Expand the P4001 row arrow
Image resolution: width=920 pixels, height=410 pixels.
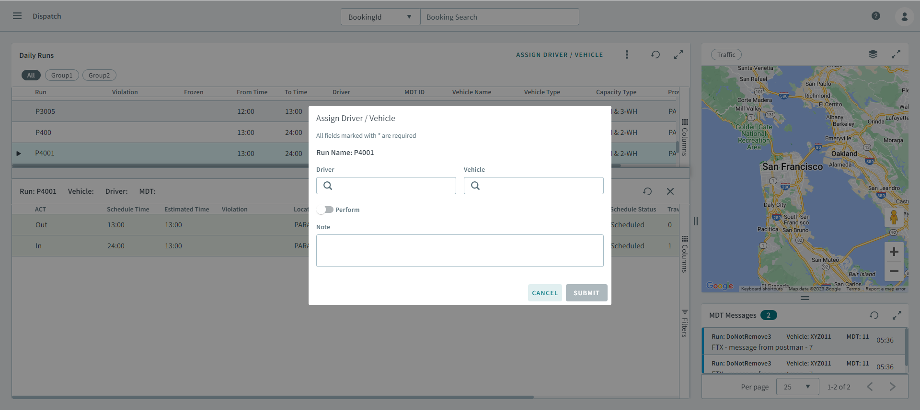tap(18, 154)
